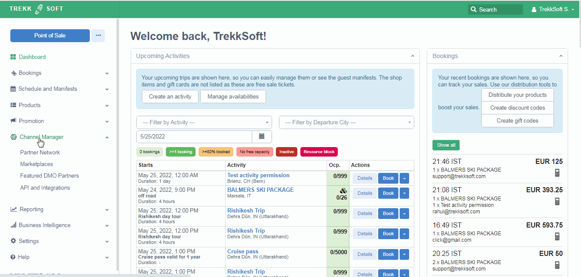The image size is (581, 277).
Task: Click the green Show all button
Action: coord(446,145)
